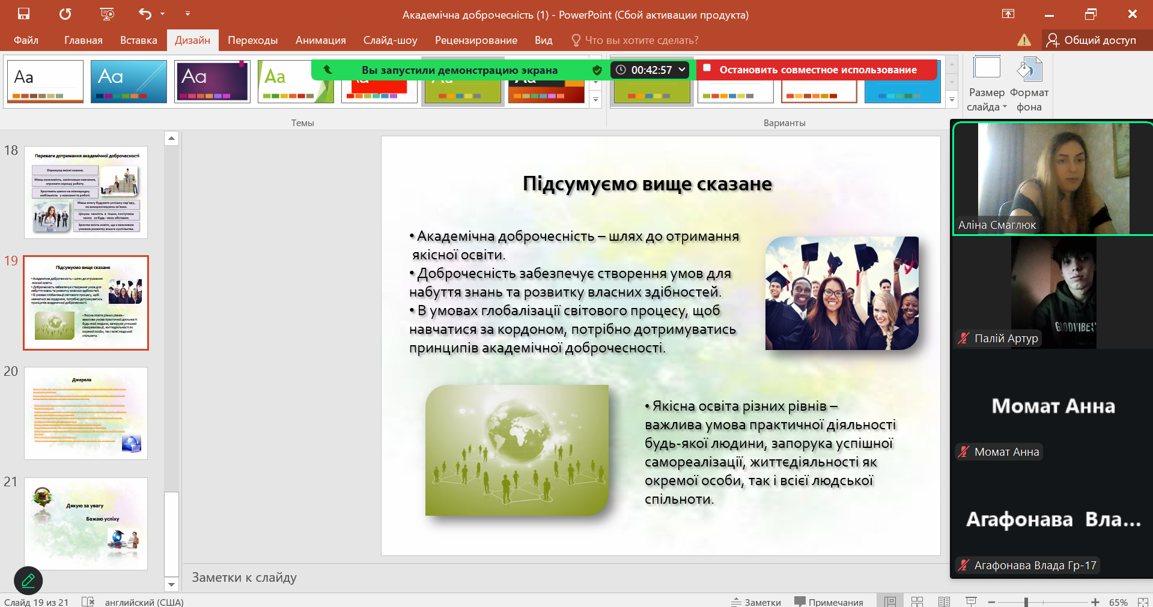Click the Save icon in quick access toolbar
This screenshot has width=1153, height=607.
[x=24, y=14]
